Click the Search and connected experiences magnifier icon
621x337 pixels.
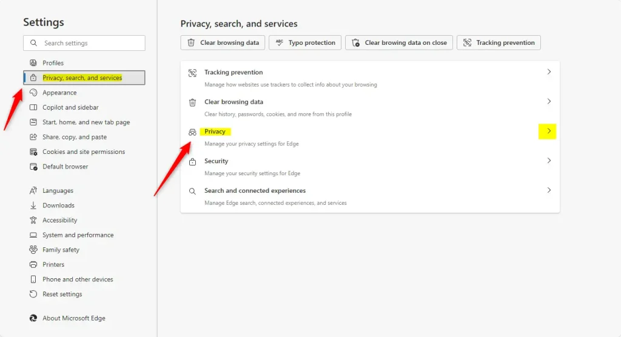tap(192, 192)
